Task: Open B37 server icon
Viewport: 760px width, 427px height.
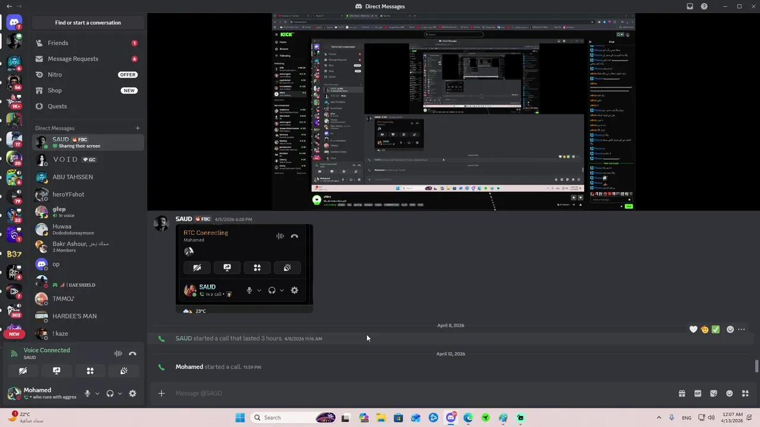Action: point(14,254)
